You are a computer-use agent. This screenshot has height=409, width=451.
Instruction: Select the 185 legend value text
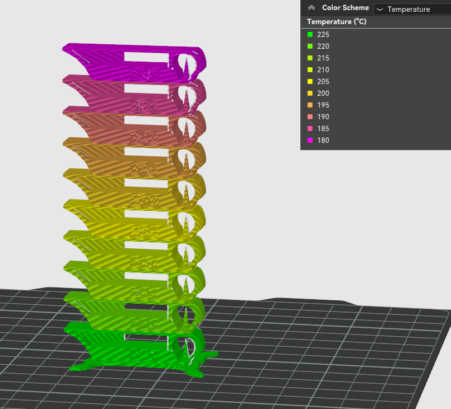323,129
